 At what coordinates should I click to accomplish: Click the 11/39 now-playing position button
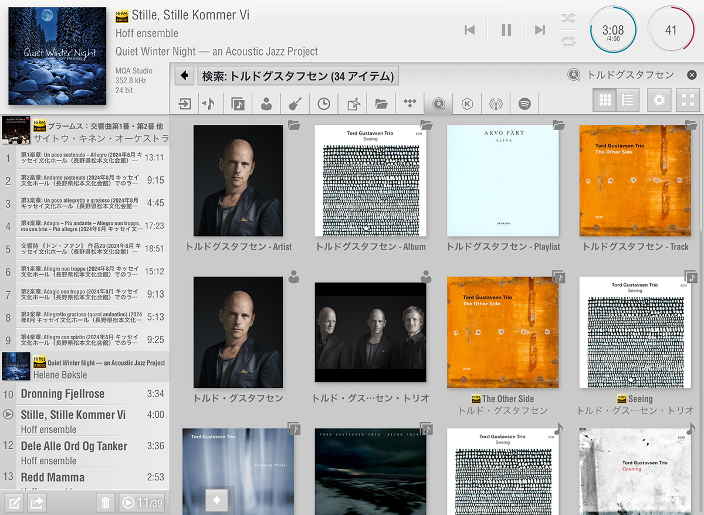[x=141, y=502]
